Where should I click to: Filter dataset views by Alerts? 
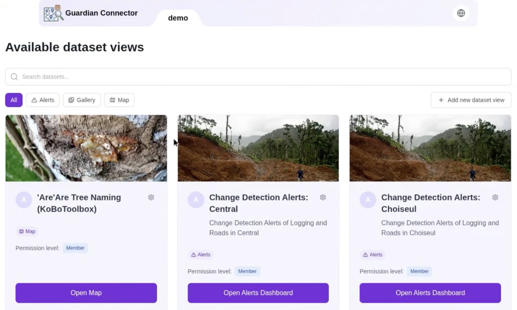(x=43, y=100)
